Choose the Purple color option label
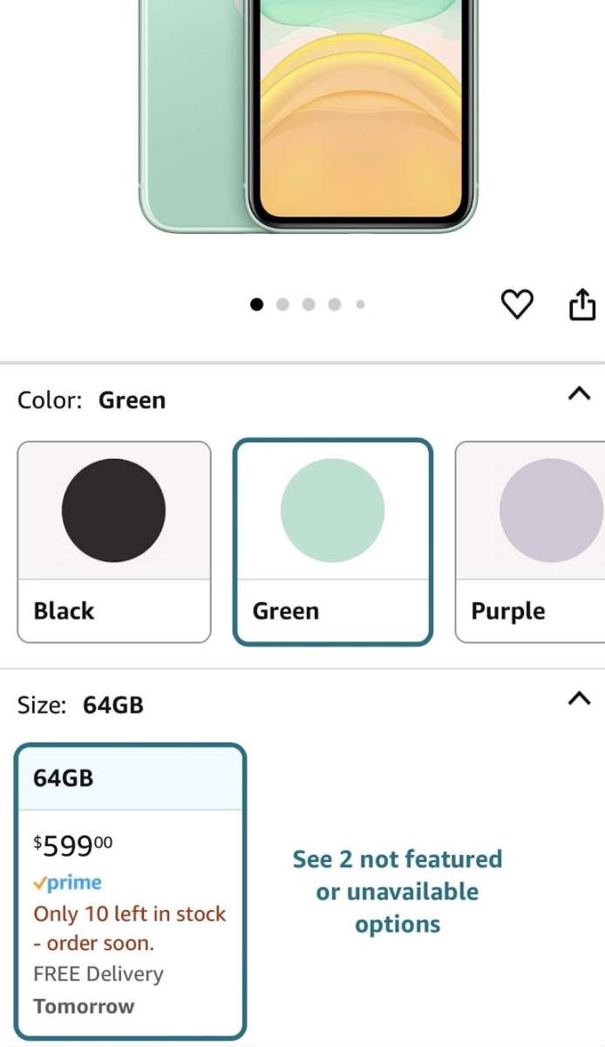605x1047 pixels. [508, 611]
